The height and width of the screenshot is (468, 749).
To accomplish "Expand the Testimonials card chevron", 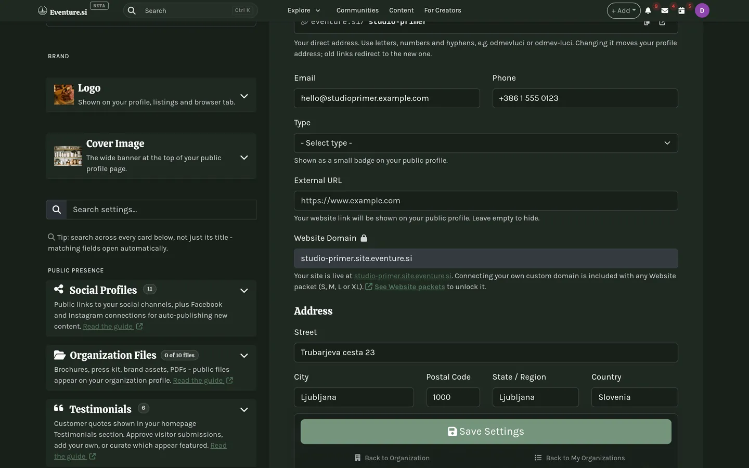I will coord(244,410).
